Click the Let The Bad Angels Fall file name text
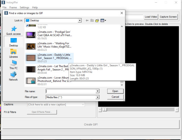 [x=53, y=68]
